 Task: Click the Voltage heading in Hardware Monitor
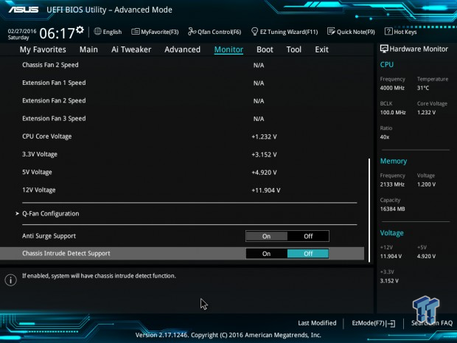point(391,233)
